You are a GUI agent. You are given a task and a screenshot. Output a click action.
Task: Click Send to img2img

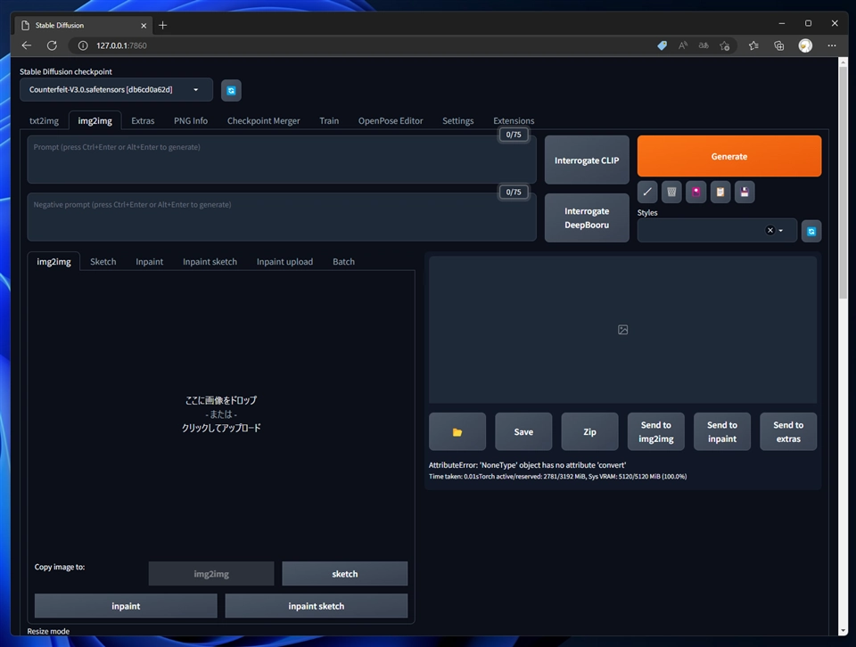pyautogui.click(x=656, y=432)
